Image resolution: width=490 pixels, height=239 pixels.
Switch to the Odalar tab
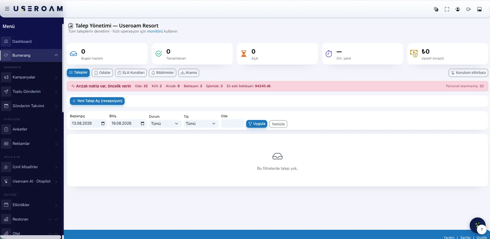click(103, 73)
